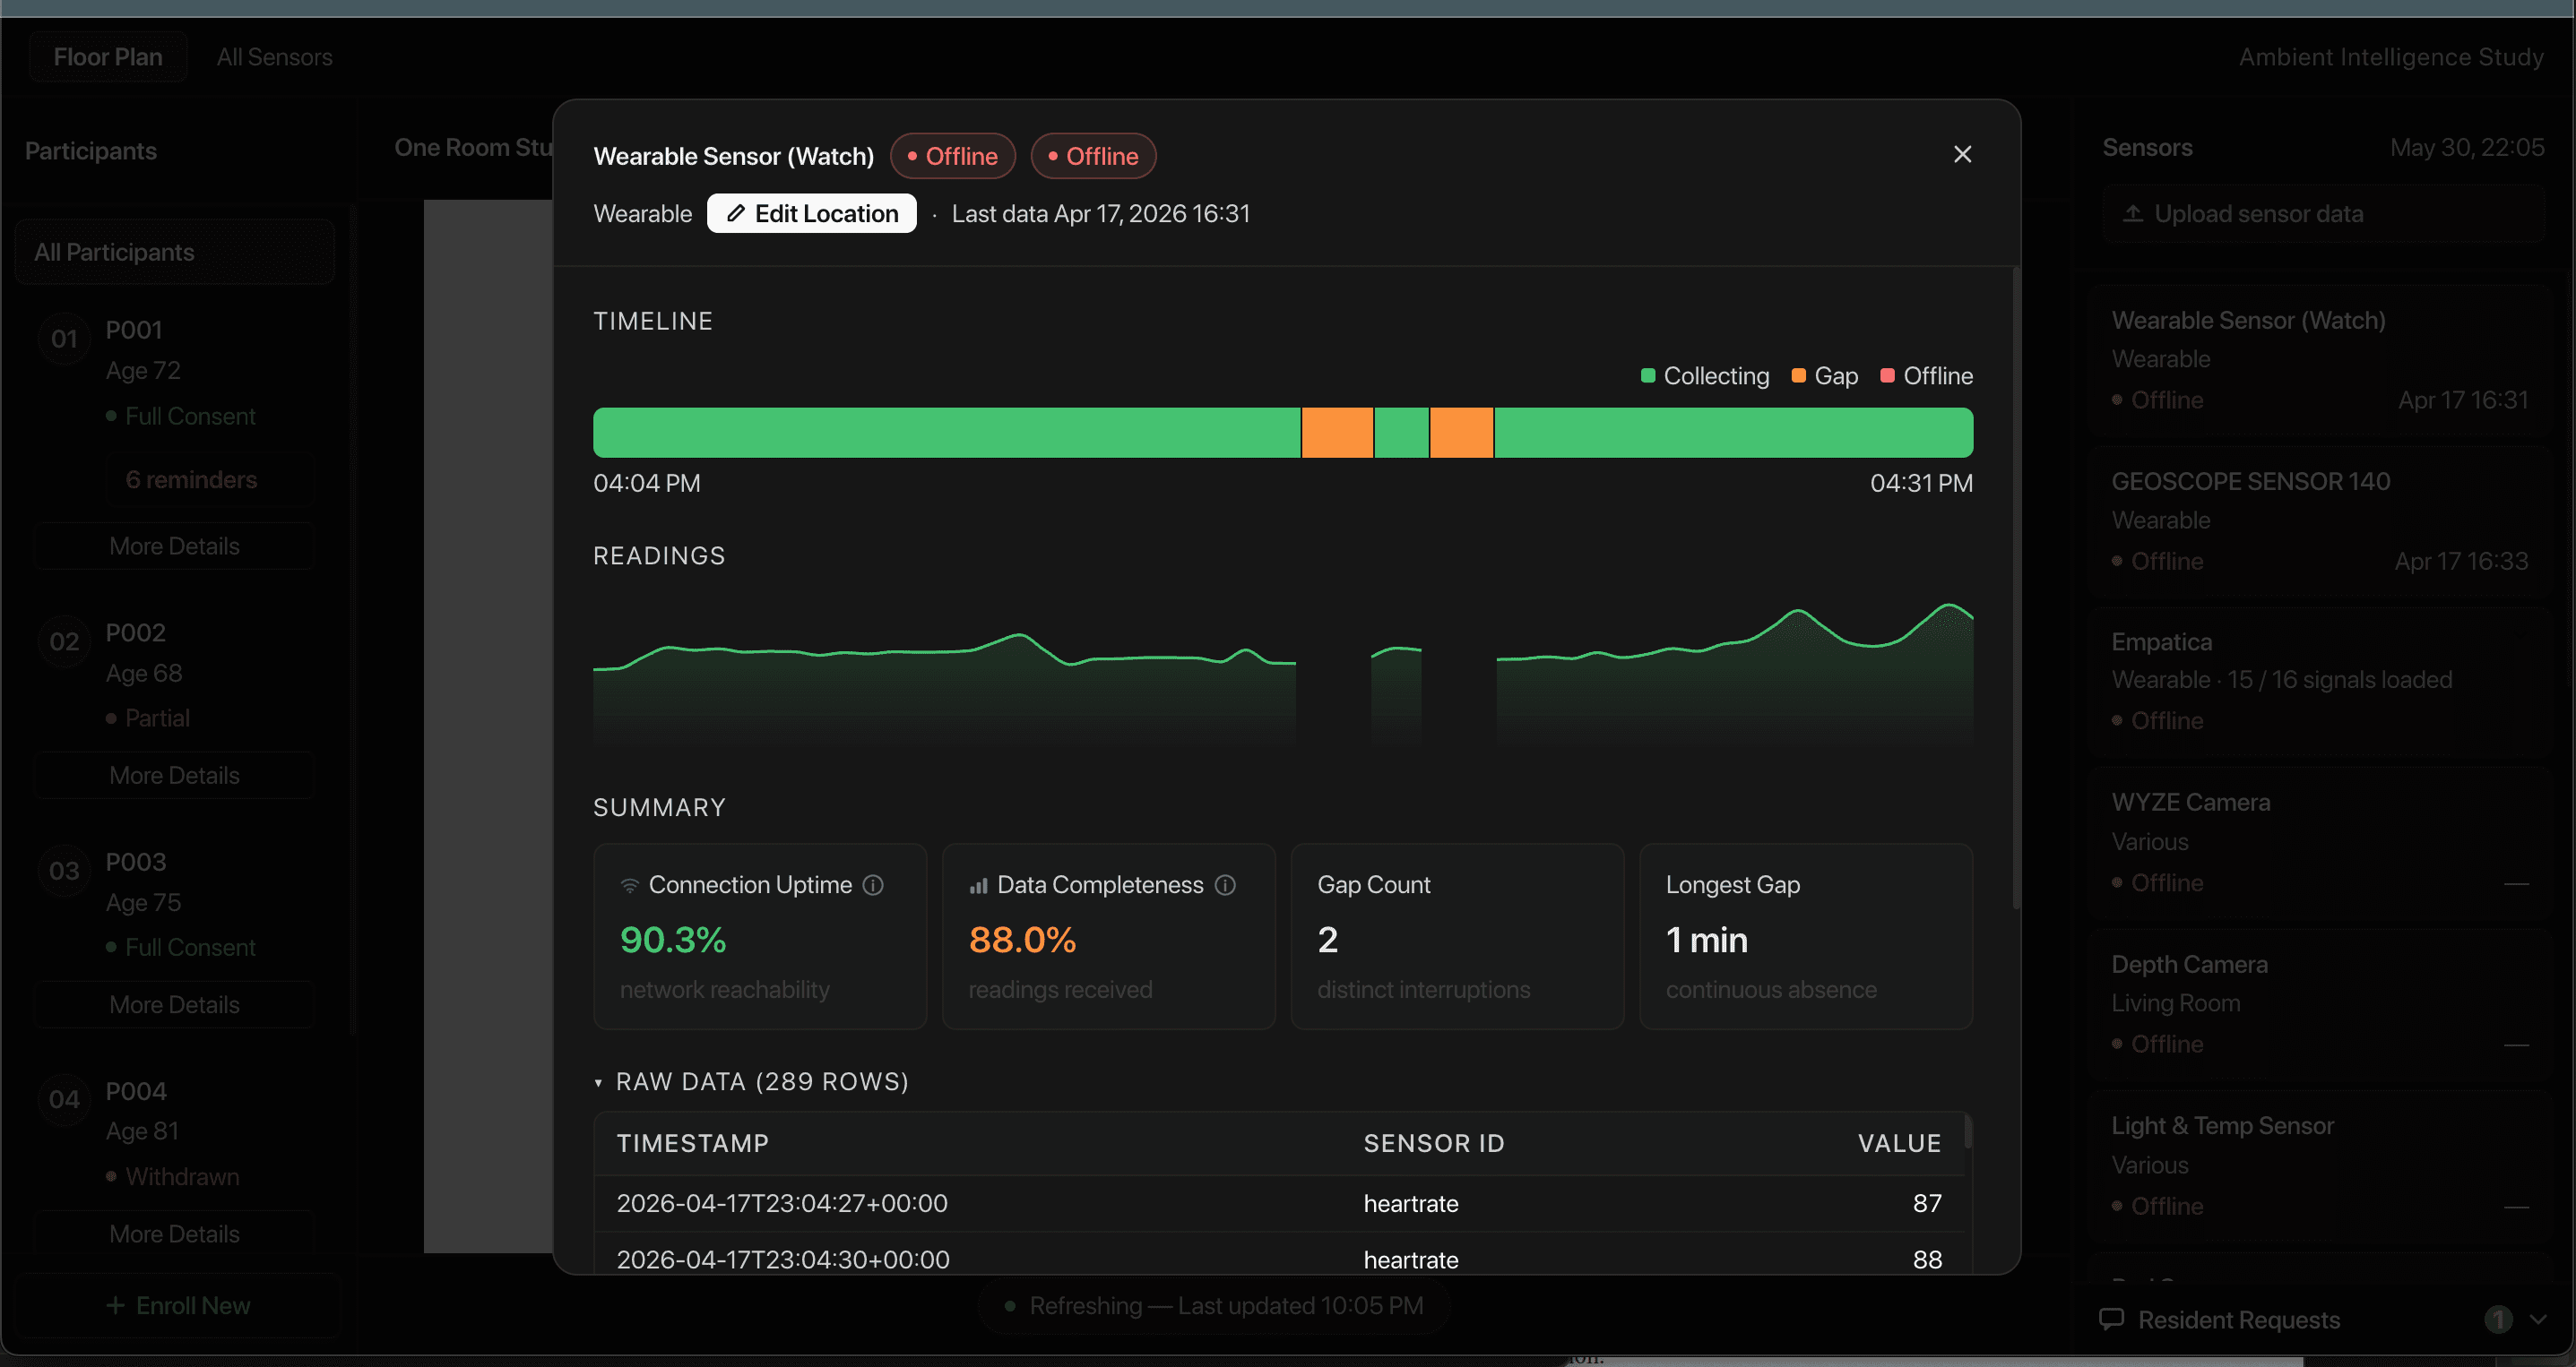This screenshot has width=2576, height=1367.
Task: Open the 6 reminders button for P001
Action: 210,479
